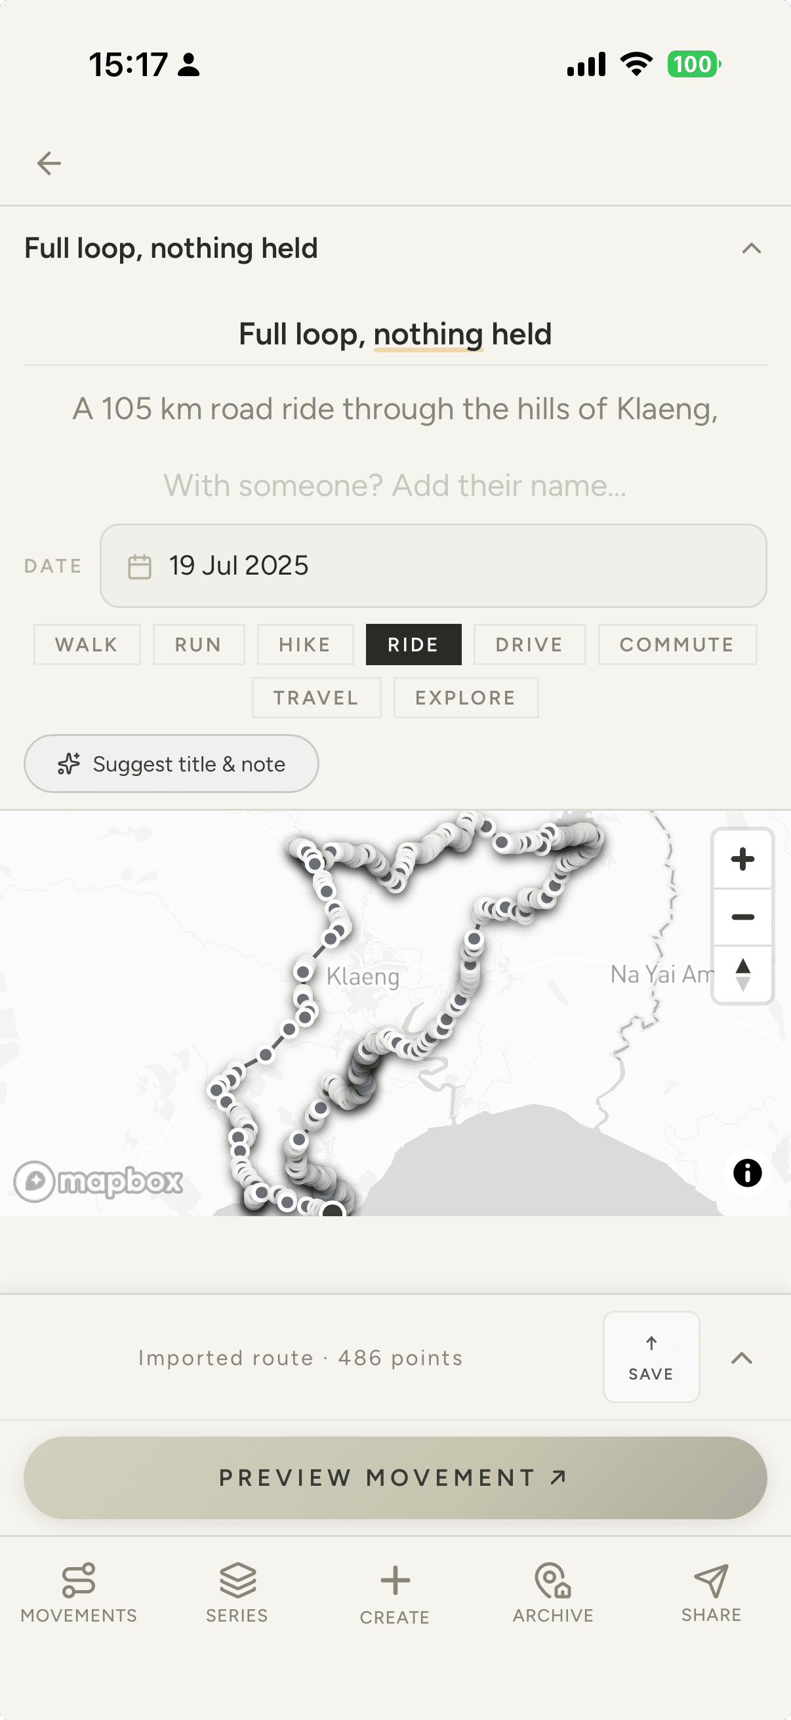This screenshot has height=1720, width=791.
Task: Go back using the arrow icon
Action: click(x=49, y=163)
